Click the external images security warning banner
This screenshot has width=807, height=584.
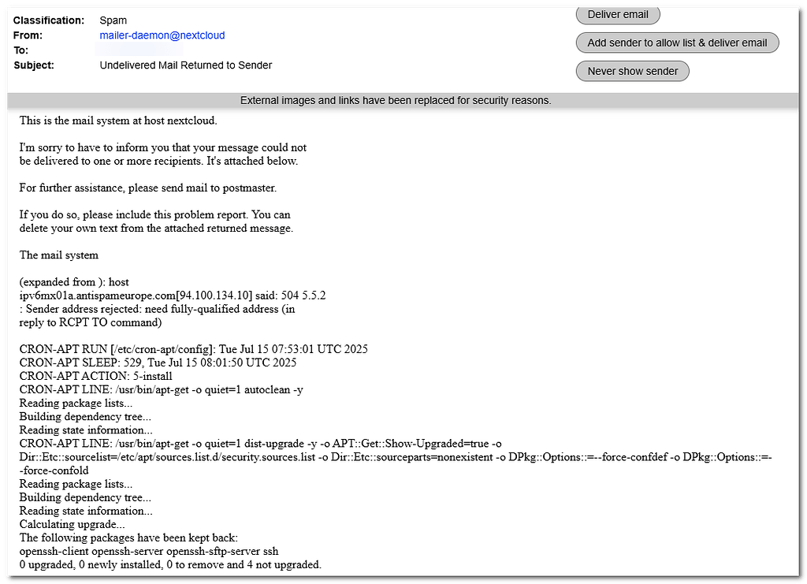pos(395,100)
